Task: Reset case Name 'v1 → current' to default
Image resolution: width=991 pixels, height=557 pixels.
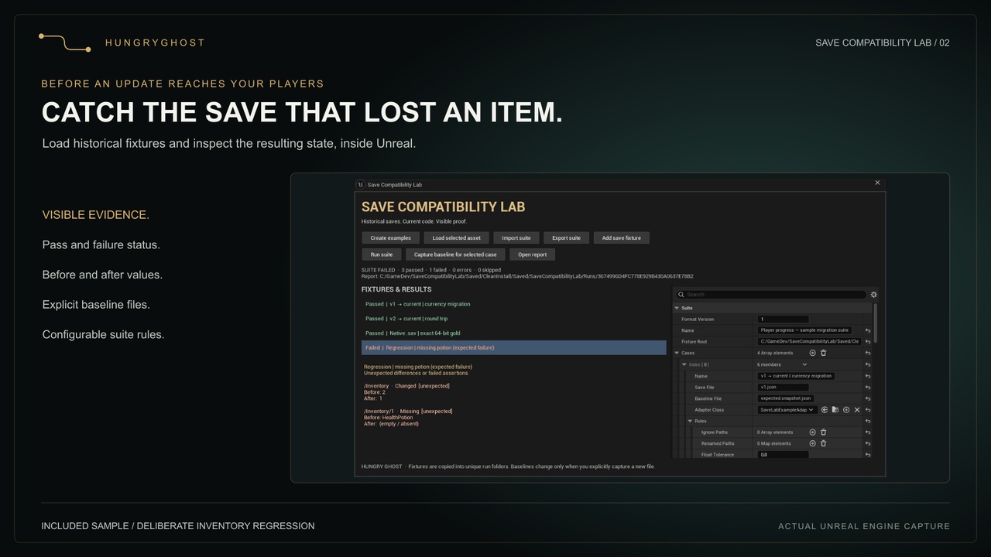Action: pyautogui.click(x=868, y=376)
